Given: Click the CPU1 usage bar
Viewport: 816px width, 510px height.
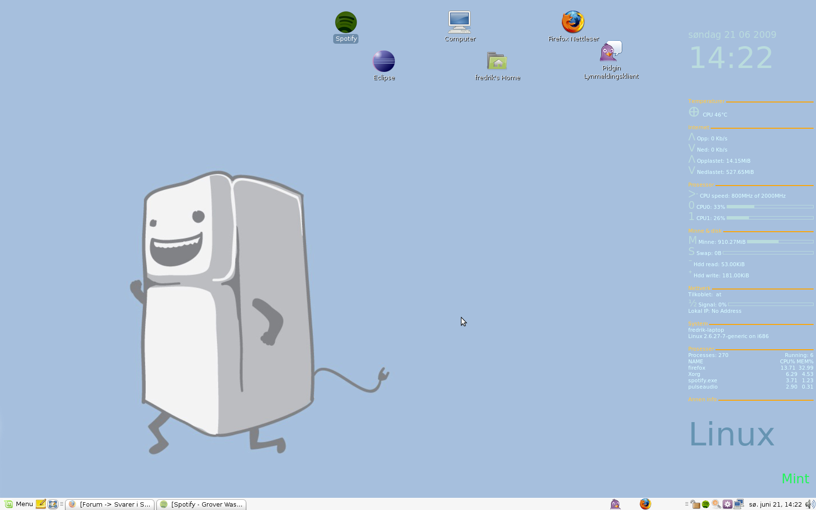Looking at the screenshot, I should pos(770,218).
